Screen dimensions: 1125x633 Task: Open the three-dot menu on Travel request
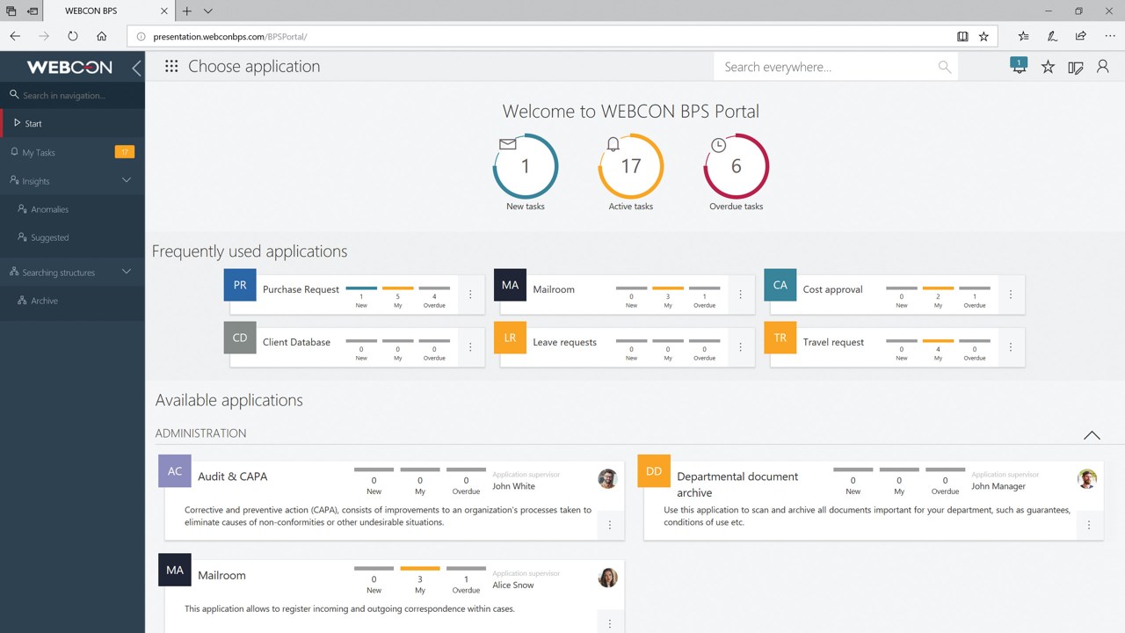coord(1010,347)
